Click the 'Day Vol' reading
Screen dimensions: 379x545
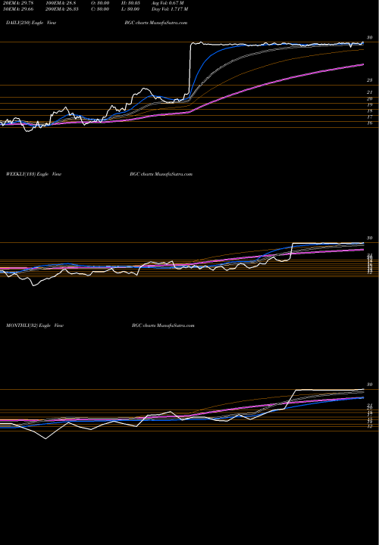tap(170, 9)
